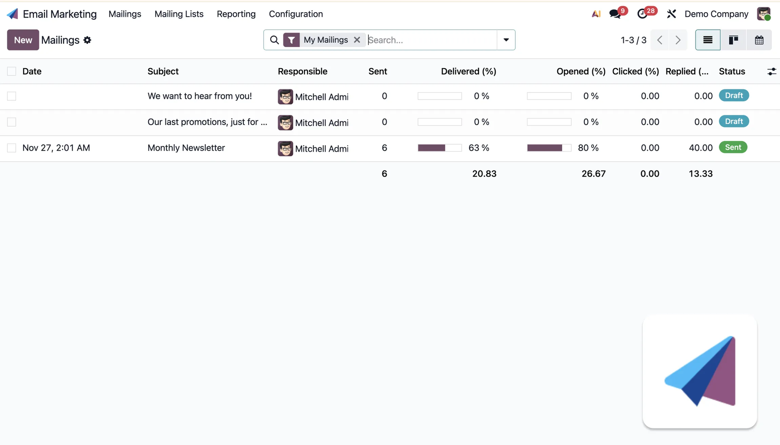Expand the search options dropdown arrow
Viewport: 780px width, 445px height.
point(506,40)
